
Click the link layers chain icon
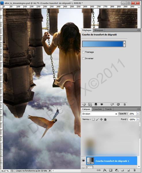pos(99,170)
